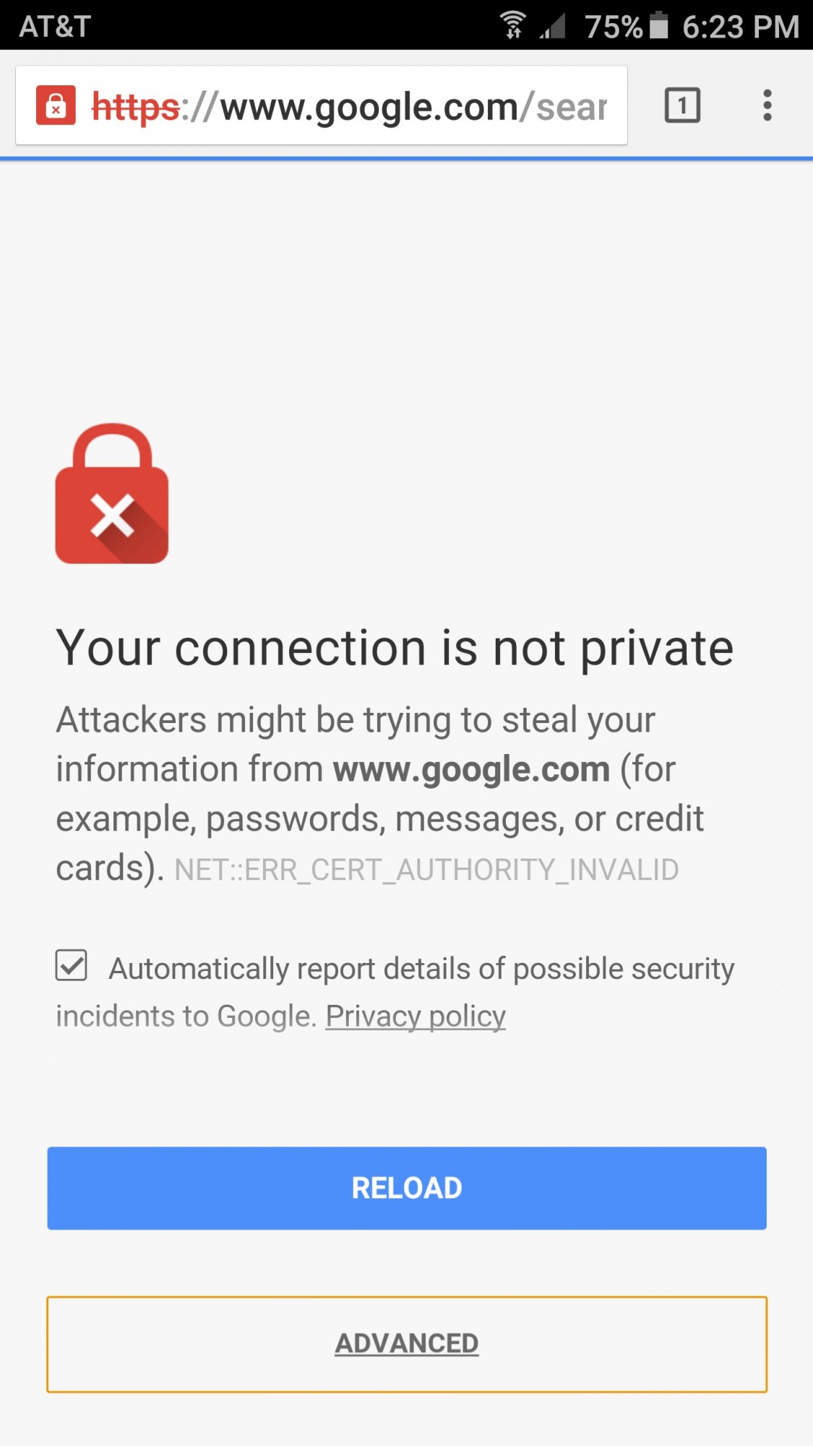
Task: Tap the 'Automatically report details' label text
Action: [x=421, y=969]
